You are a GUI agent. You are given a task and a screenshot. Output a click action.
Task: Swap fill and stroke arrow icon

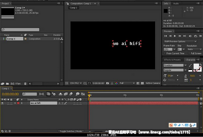pos(200,65)
